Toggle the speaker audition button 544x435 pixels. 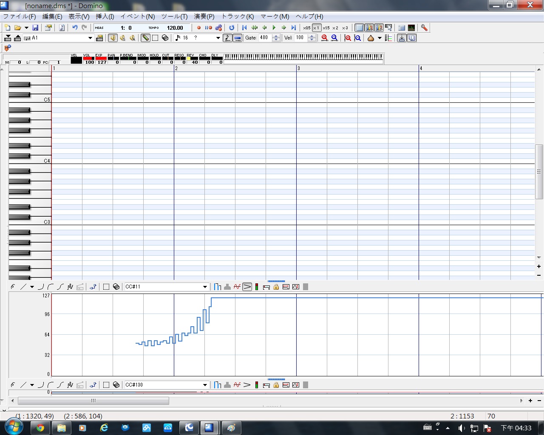[113, 38]
